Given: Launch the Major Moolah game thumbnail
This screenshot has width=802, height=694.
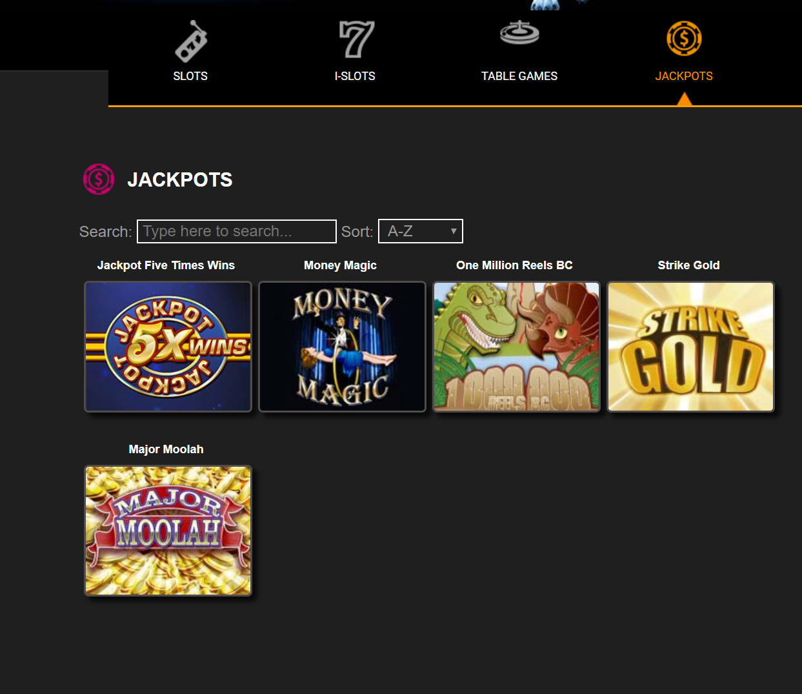Looking at the screenshot, I should coord(168,531).
